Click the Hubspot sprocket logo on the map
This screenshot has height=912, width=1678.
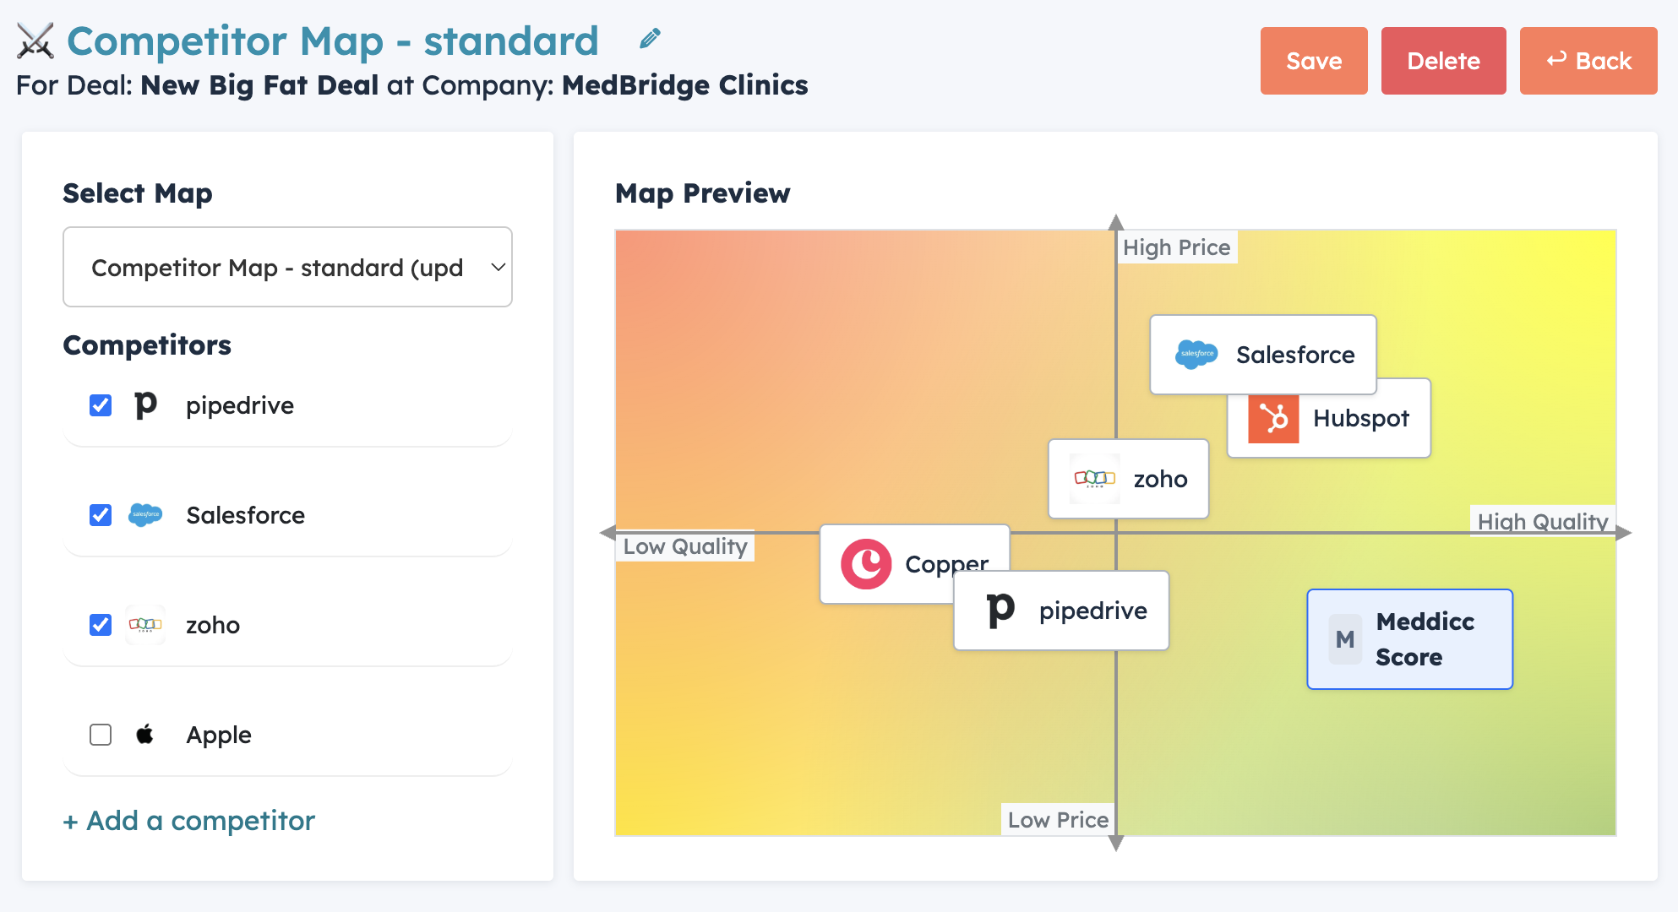[x=1273, y=418]
